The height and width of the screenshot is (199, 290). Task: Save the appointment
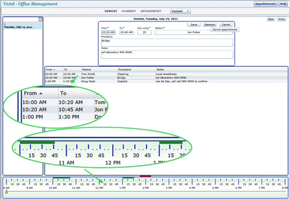point(194,24)
